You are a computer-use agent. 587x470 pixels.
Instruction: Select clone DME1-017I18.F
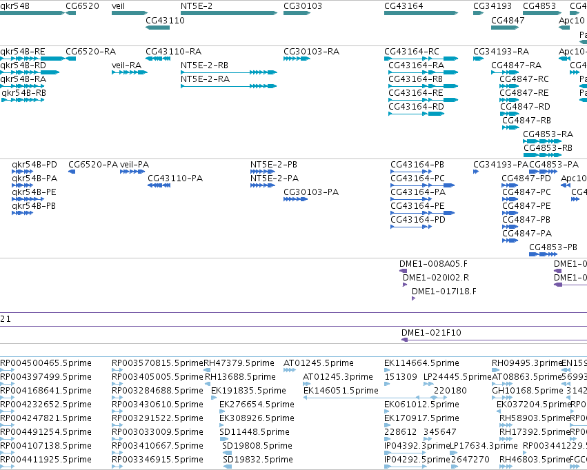click(x=414, y=298)
